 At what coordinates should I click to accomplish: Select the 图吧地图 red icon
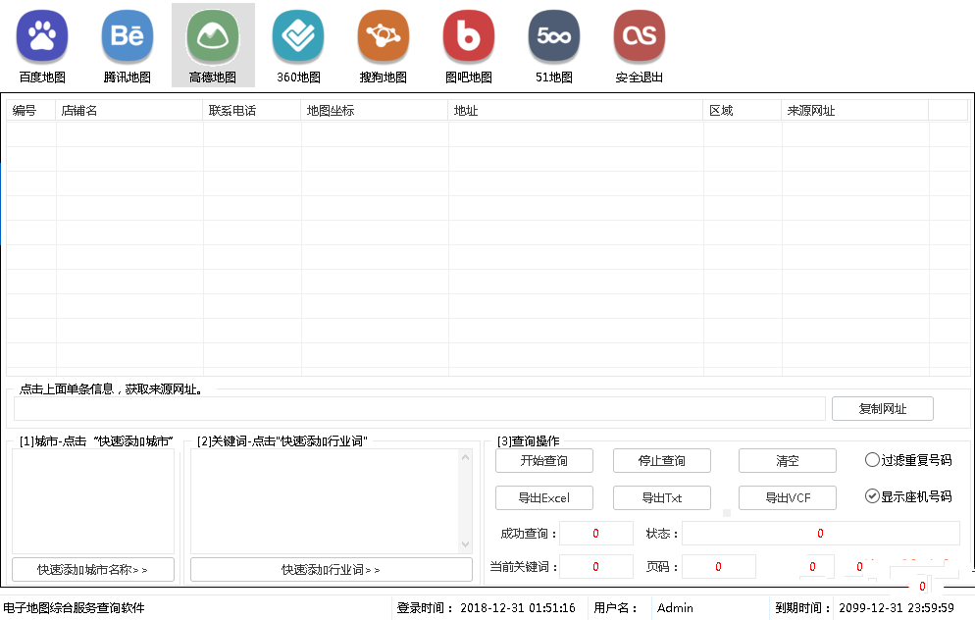(x=468, y=36)
